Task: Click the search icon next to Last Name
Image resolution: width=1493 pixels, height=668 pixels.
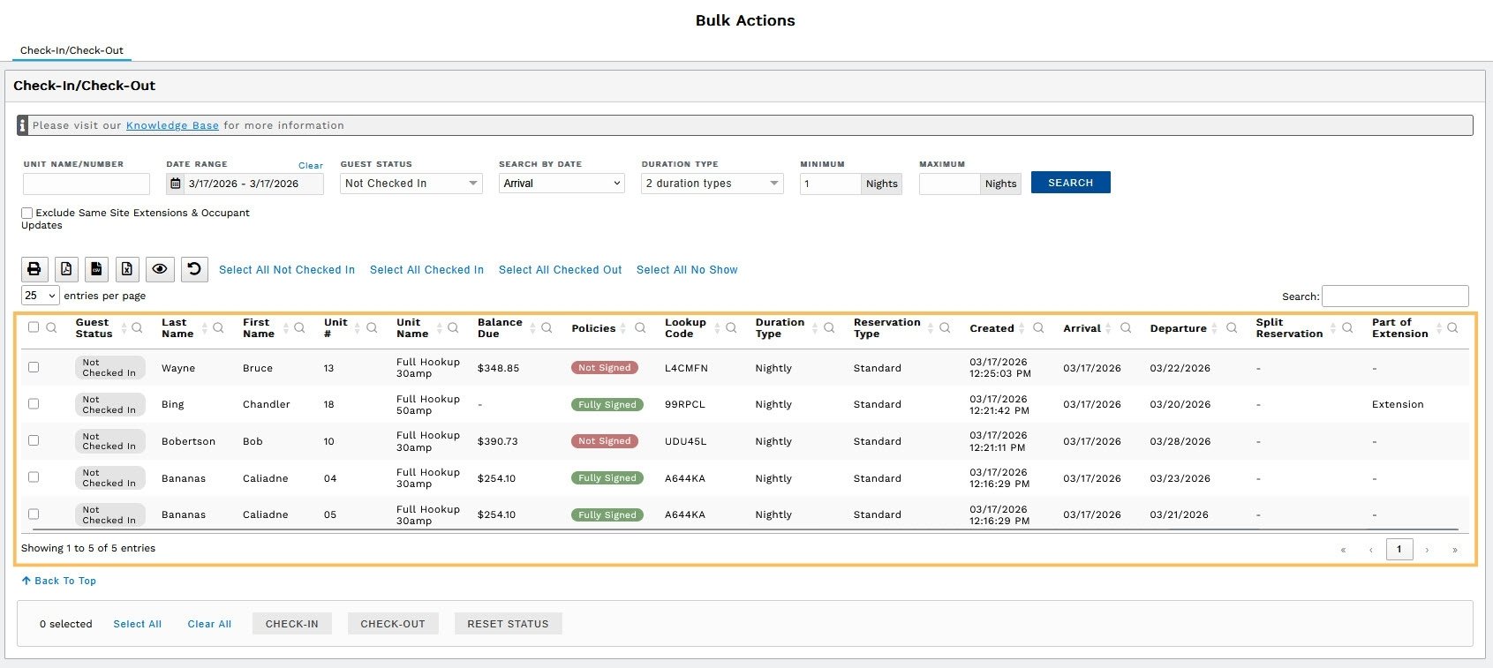Action: point(218,328)
